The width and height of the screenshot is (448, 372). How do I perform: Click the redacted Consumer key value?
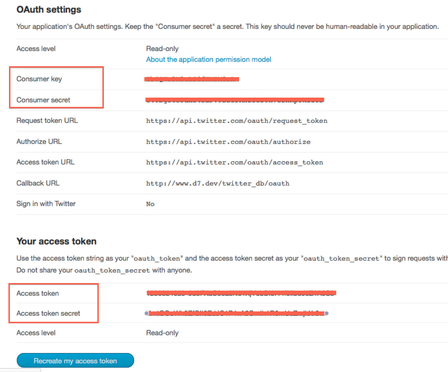(x=191, y=79)
